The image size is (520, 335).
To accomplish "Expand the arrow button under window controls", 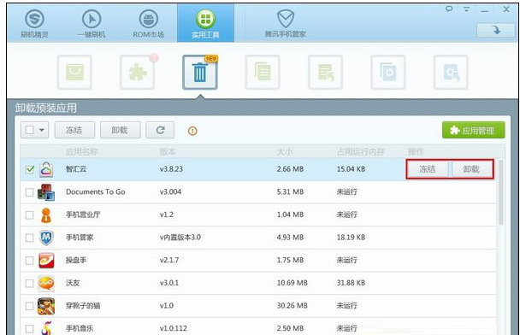I will (x=496, y=31).
